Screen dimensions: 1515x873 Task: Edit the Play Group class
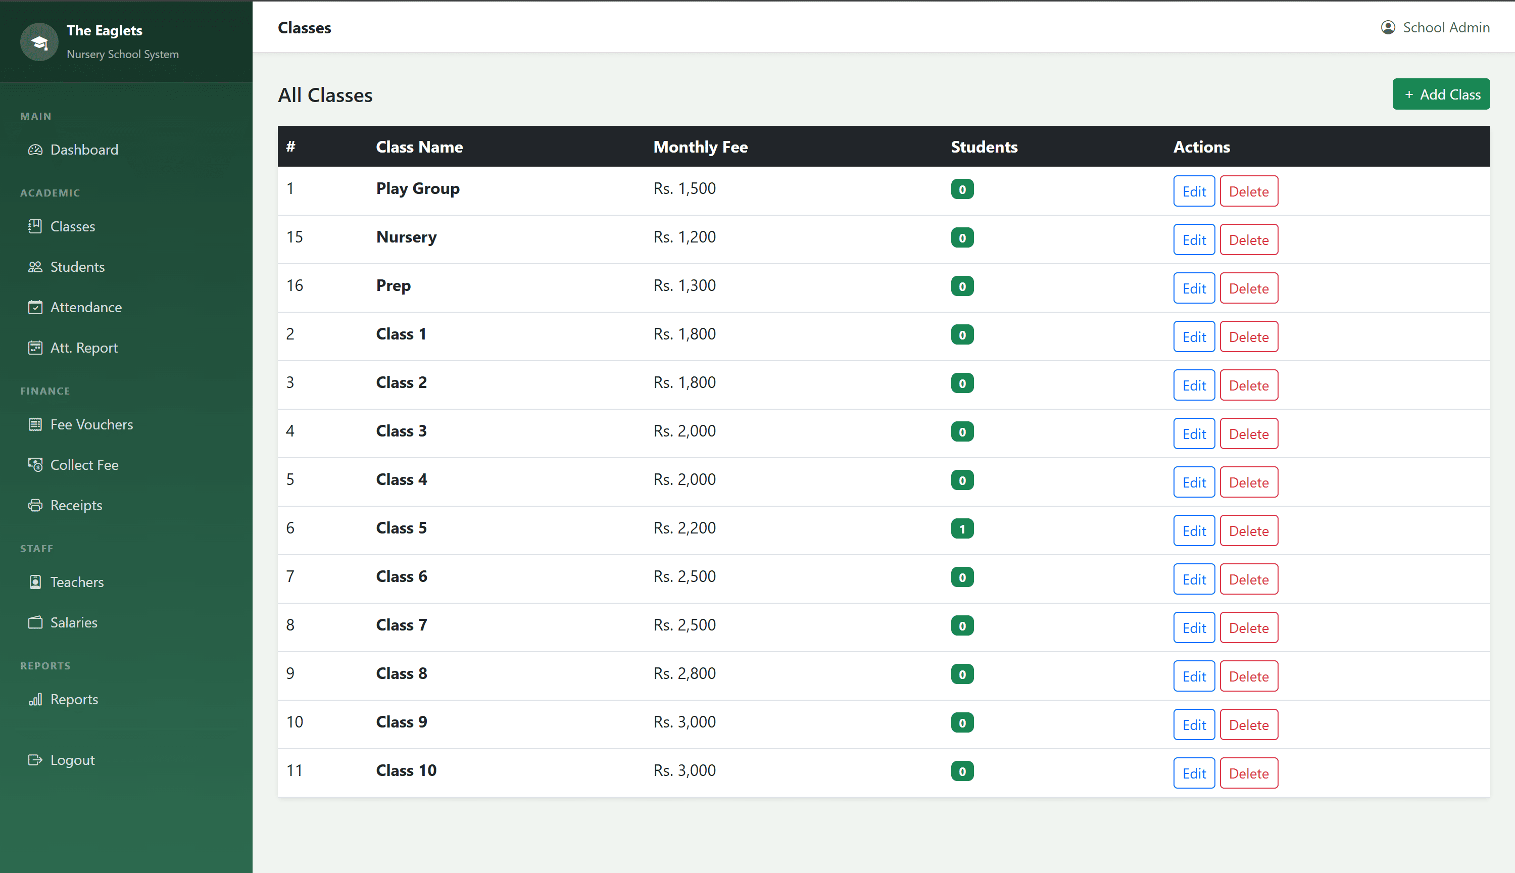[x=1194, y=191]
